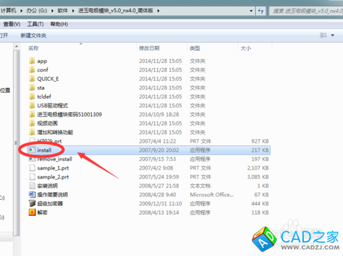Select the conf folder icon
Image resolution: width=343 pixels, height=256 pixels.
[32, 70]
